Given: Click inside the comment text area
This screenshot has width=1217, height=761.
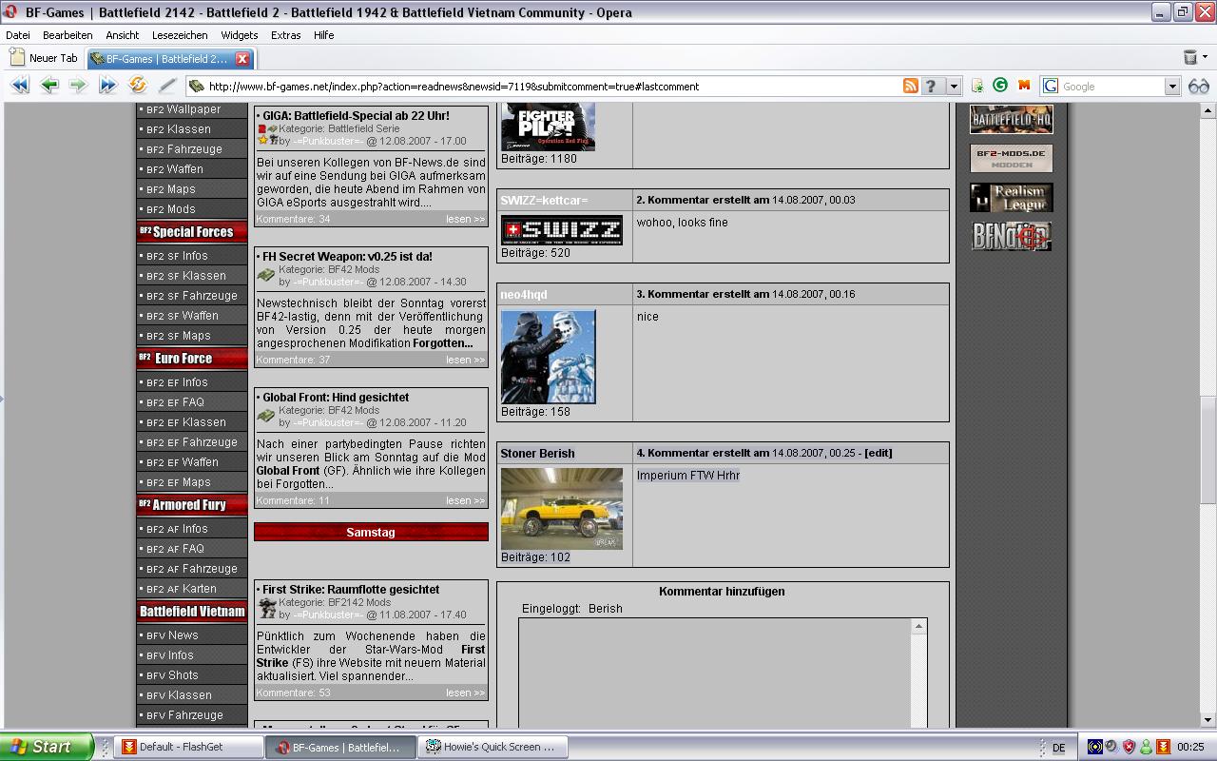Looking at the screenshot, I should [x=715, y=673].
